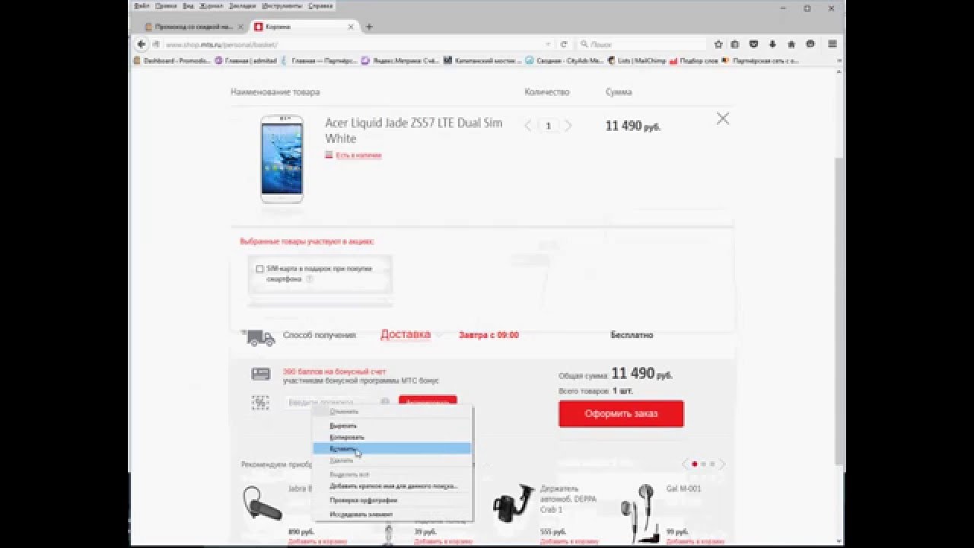Screen dimensions: 974x548
Task: Click the Jabra headset product image
Action: coord(263,504)
